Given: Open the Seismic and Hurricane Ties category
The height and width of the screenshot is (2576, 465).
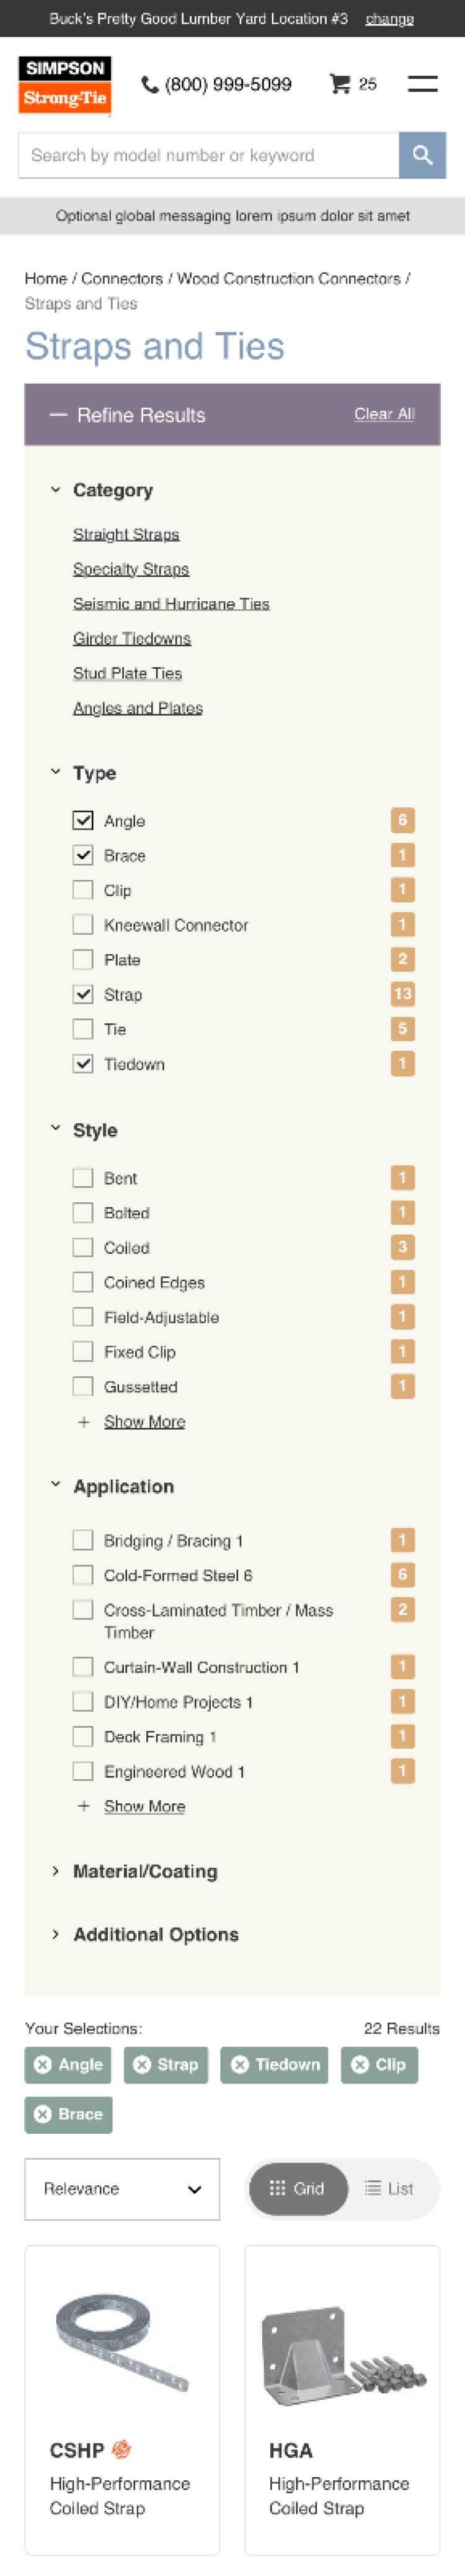Looking at the screenshot, I should point(170,604).
